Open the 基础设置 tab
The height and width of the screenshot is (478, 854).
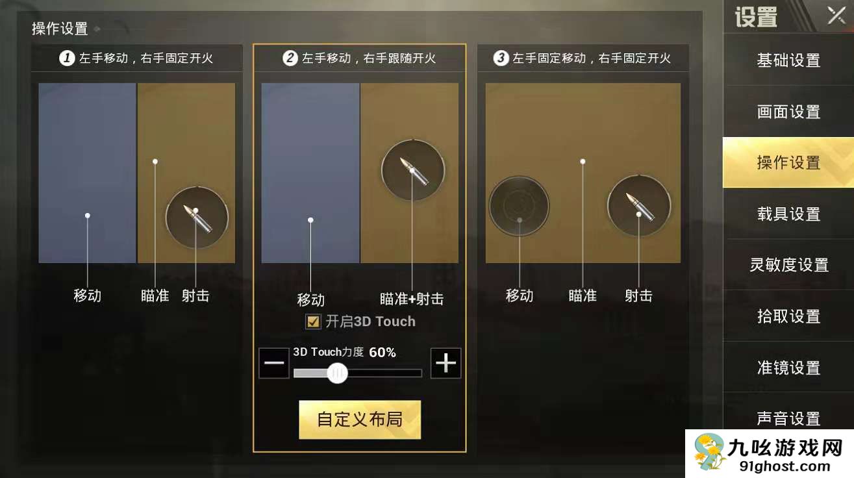click(x=788, y=60)
